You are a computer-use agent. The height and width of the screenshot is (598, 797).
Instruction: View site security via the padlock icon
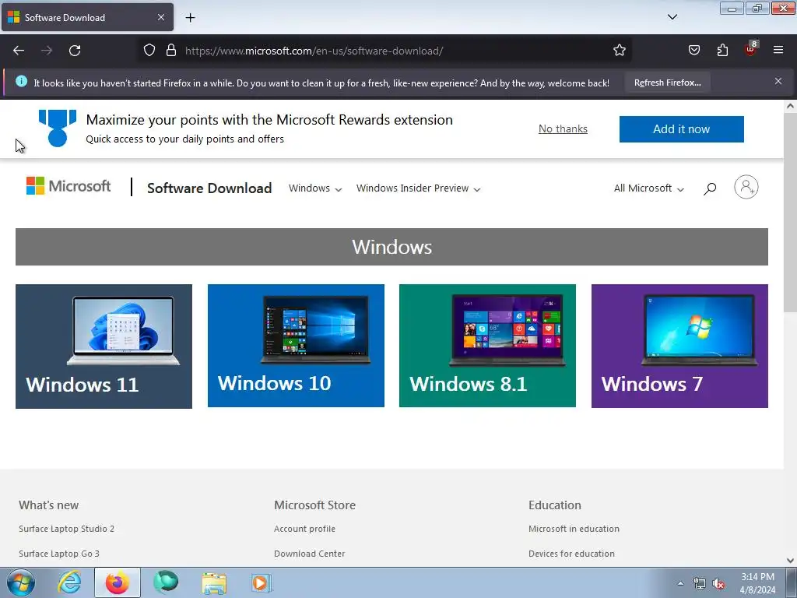tap(171, 50)
